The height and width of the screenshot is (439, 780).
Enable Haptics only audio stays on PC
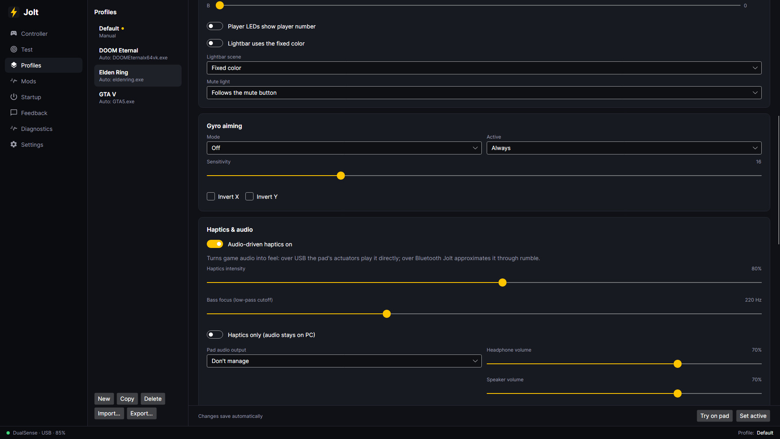215,335
